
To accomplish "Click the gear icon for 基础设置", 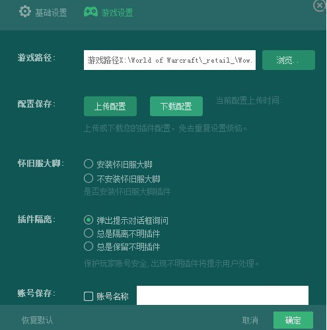I will coord(25,11).
